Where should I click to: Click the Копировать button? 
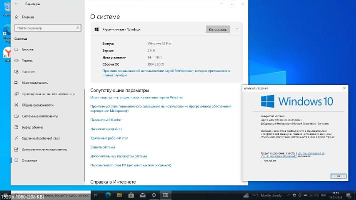pyautogui.click(x=218, y=29)
